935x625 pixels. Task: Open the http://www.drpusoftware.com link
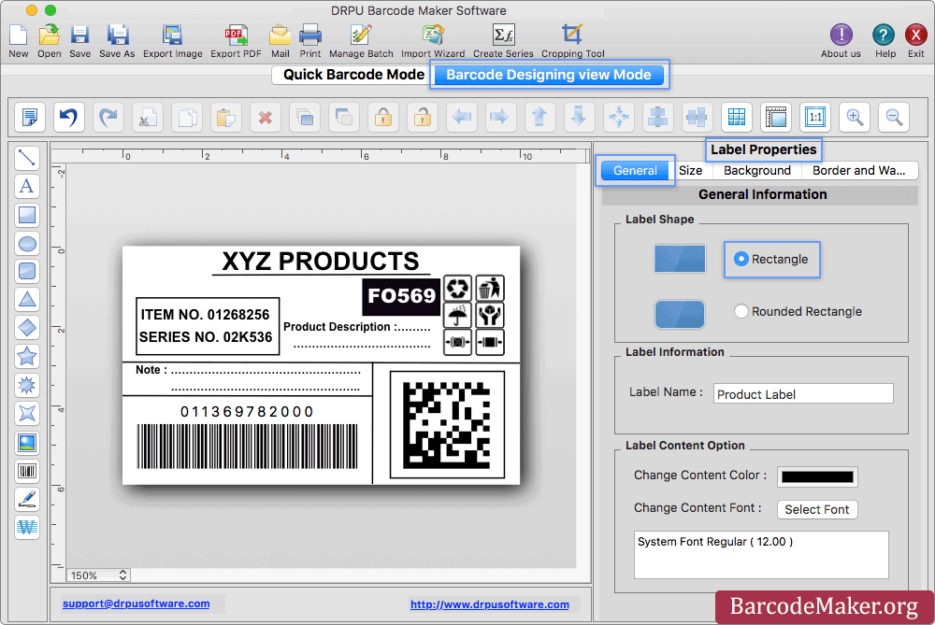[490, 604]
